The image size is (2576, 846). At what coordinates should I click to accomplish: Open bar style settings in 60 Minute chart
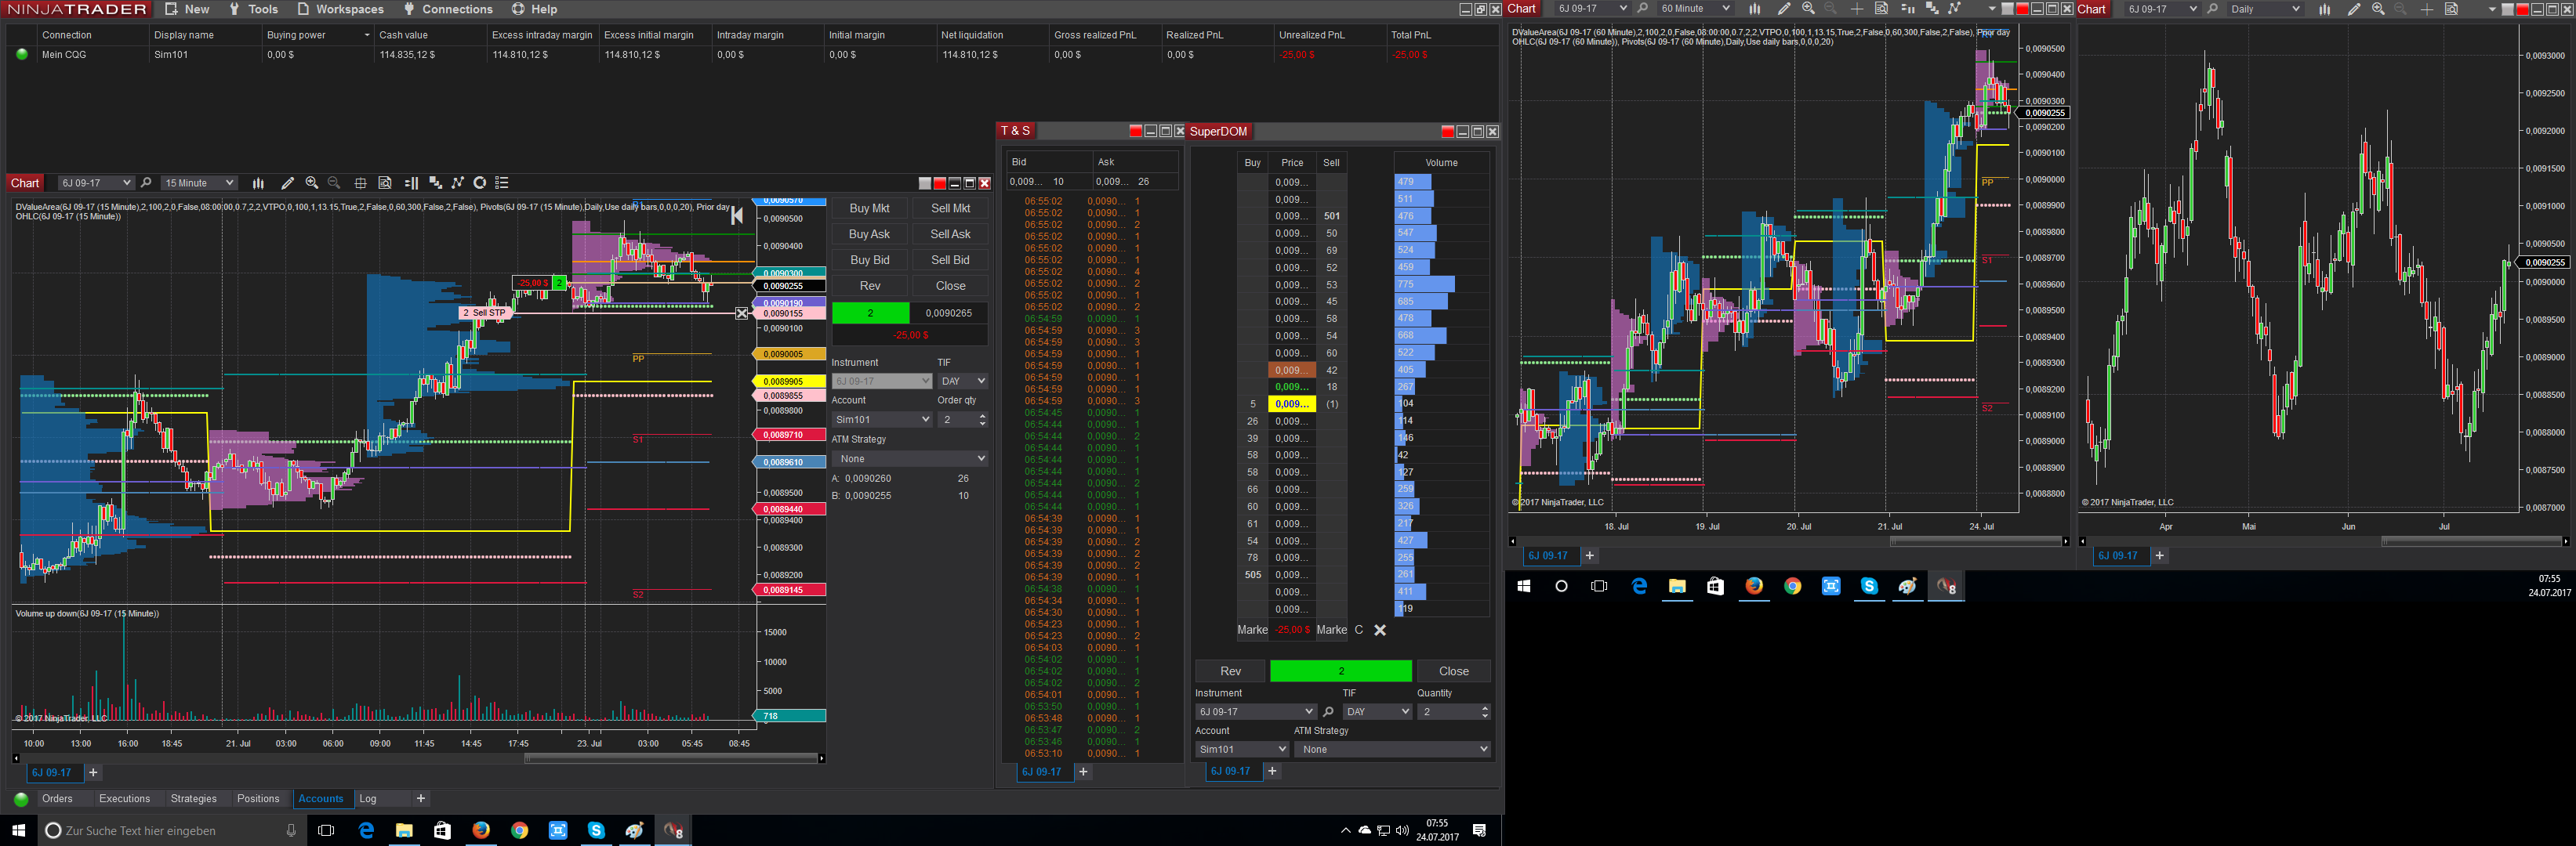(1754, 9)
